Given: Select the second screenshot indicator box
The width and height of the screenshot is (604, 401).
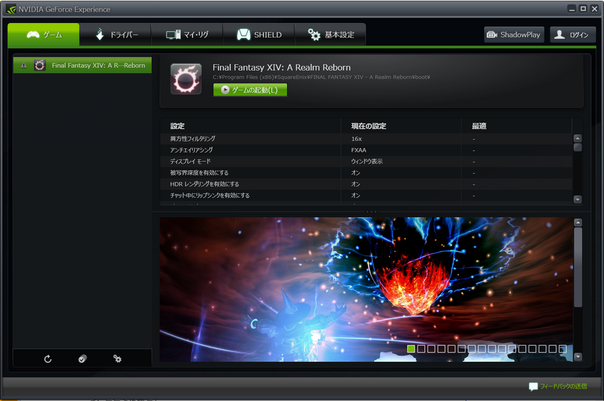Looking at the screenshot, I should [421, 349].
